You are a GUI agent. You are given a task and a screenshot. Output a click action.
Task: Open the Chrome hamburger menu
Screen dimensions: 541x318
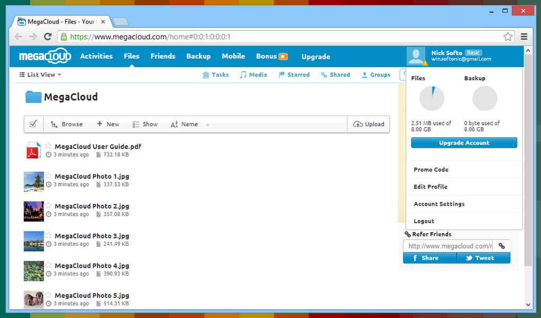click(523, 37)
